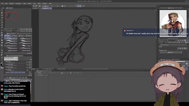Viewport: 189px width, 106px height.
Task: Click the YouTube icon in chat notification
Action: click(x=125, y=31)
